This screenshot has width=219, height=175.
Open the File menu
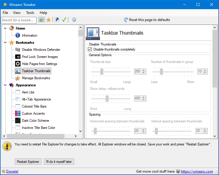tap(5, 13)
